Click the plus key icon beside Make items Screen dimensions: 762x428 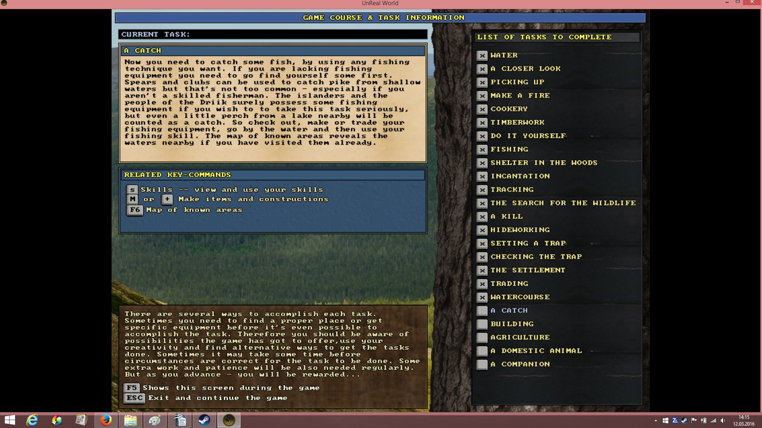point(167,199)
